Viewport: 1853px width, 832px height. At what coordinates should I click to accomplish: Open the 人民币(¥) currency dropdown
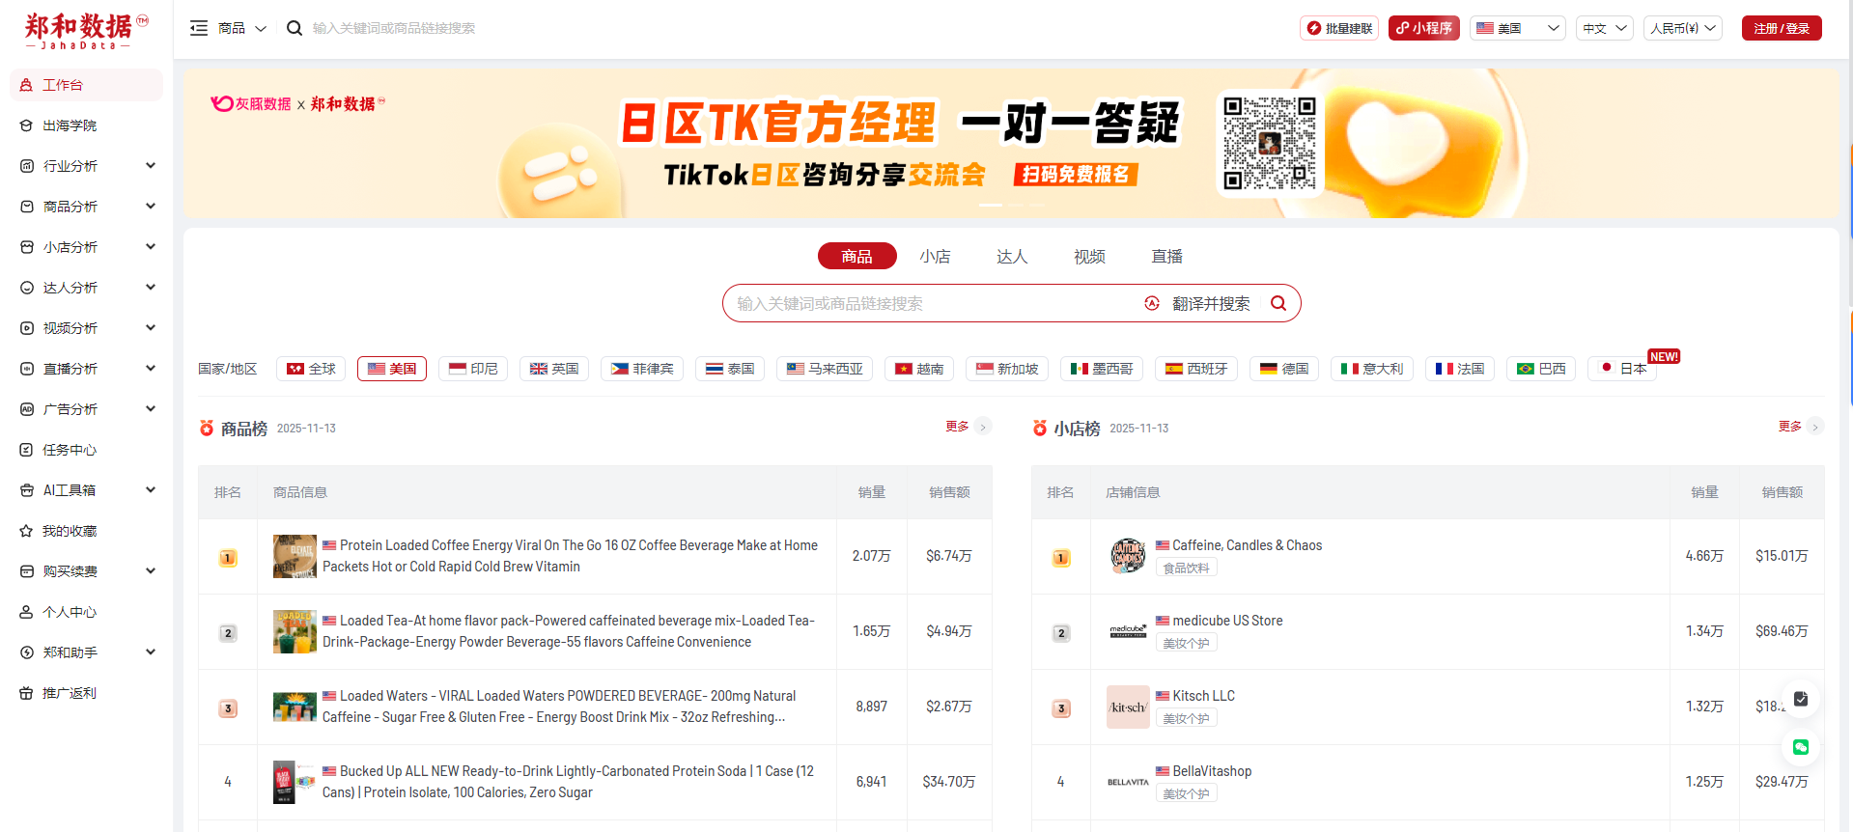1683,28
